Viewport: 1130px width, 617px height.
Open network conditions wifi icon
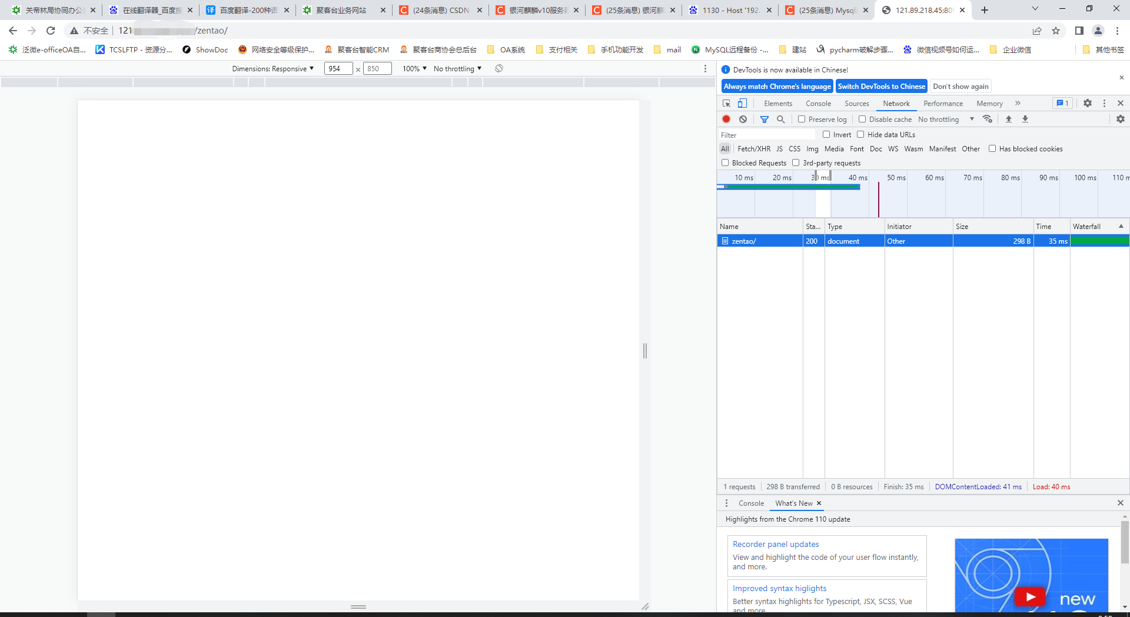(988, 119)
